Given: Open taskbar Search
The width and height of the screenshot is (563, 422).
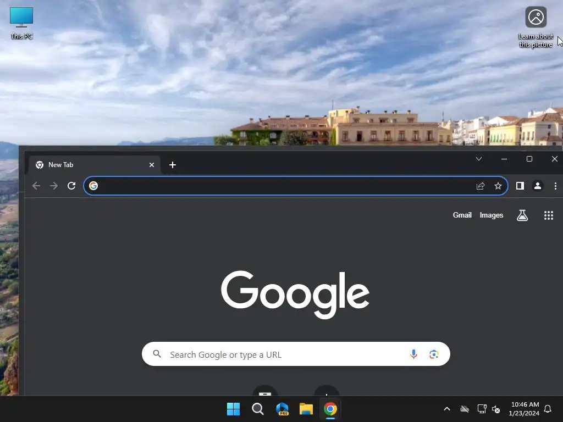Looking at the screenshot, I should click(257, 409).
